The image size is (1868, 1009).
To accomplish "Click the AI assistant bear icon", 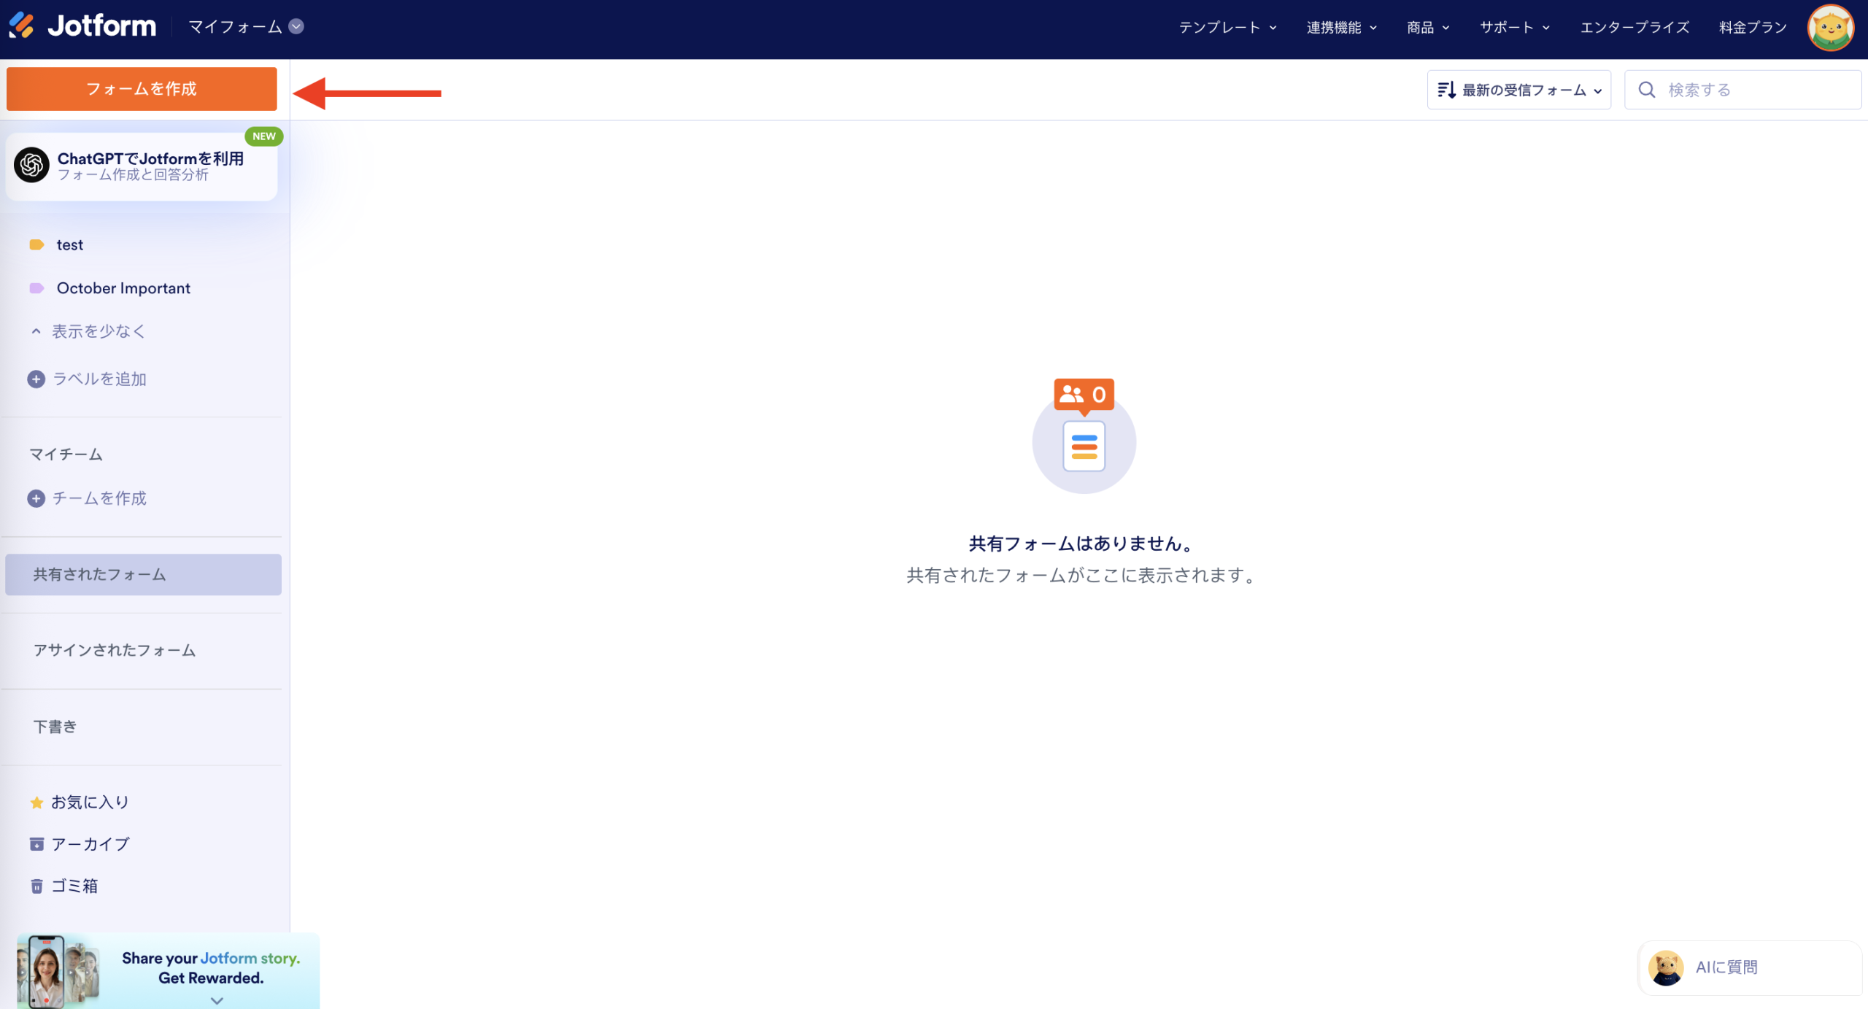I will click(x=1666, y=967).
